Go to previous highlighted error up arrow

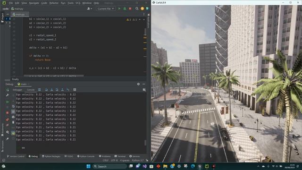coord(140,20)
